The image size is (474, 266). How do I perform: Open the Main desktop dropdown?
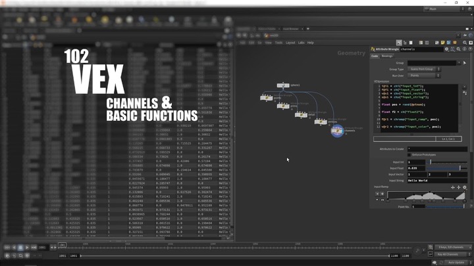[444, 9]
